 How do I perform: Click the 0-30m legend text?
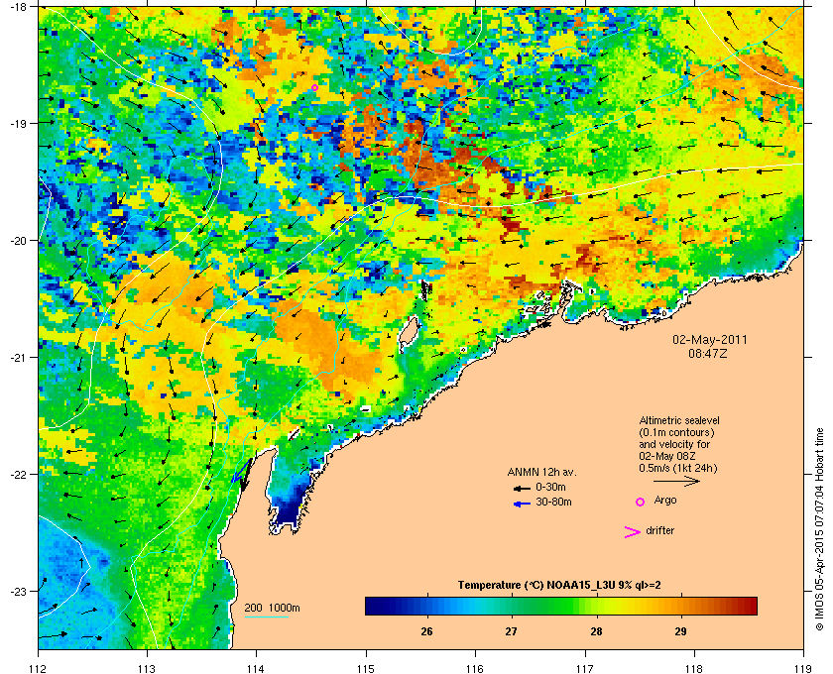550,487
